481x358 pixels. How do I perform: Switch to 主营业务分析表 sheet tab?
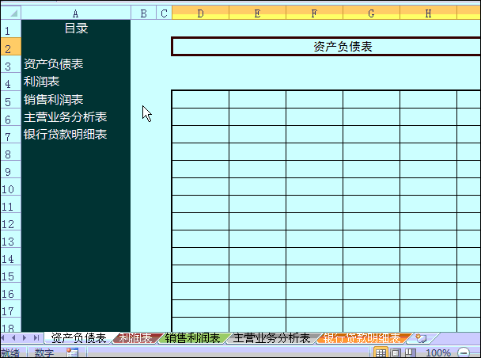[x=271, y=338]
